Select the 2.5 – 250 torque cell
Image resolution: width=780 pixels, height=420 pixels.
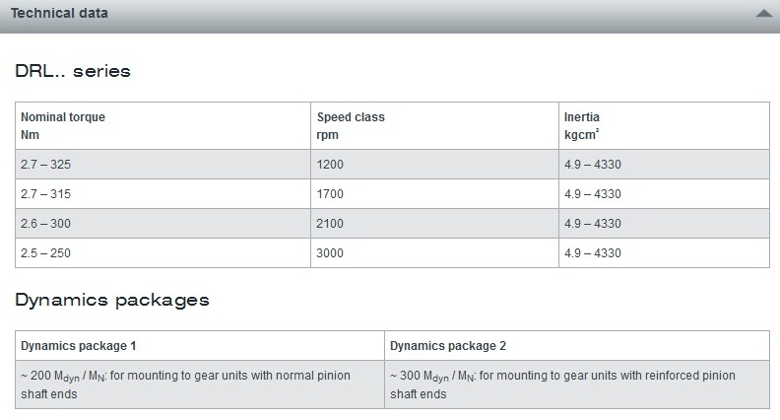162,253
